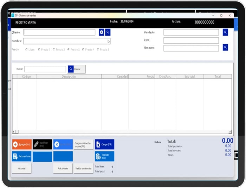Screen dimensions: 246x188
Task: Click the Total productos label
Action: (175, 146)
